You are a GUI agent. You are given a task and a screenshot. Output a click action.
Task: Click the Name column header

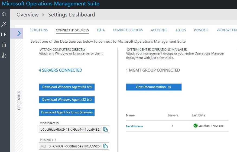(130, 115)
